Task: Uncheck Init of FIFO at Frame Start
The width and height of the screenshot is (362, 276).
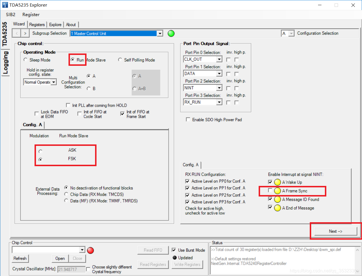Action: [x=122, y=114]
